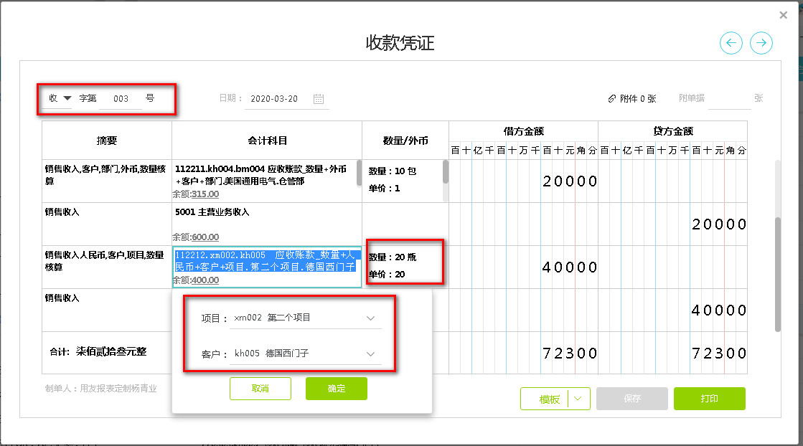
Task: Edit the voucher number 003 field
Action: [121, 99]
